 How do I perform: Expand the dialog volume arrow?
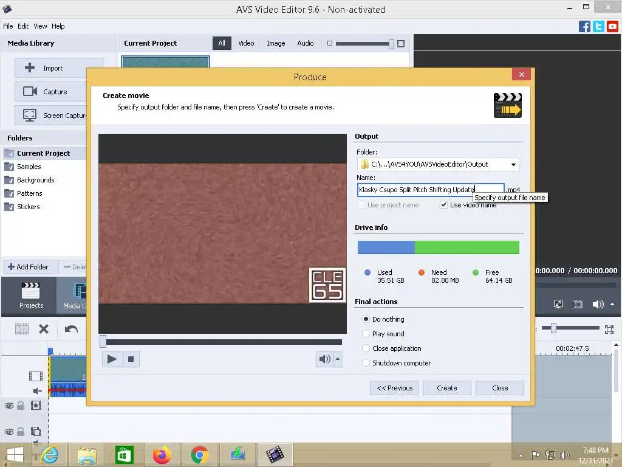coord(338,359)
